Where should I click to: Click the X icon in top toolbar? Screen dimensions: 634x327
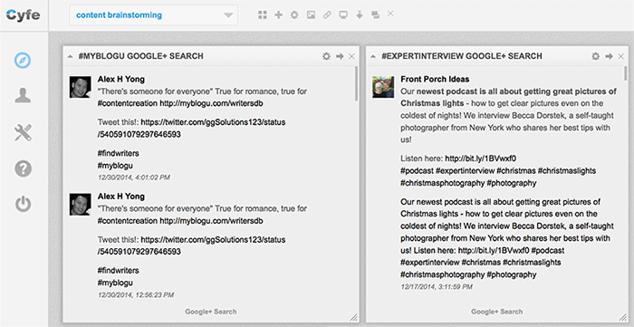pos(390,14)
